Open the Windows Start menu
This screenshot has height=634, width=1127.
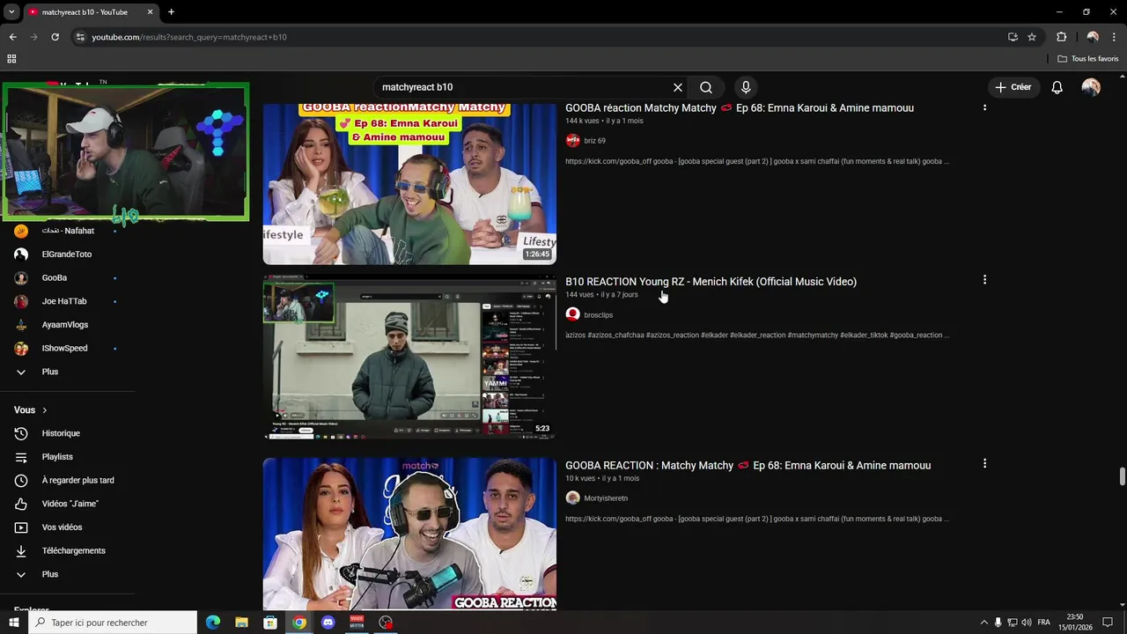[x=13, y=623]
